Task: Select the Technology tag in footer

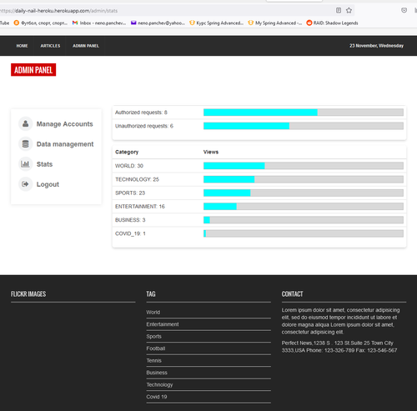Action: [159, 384]
